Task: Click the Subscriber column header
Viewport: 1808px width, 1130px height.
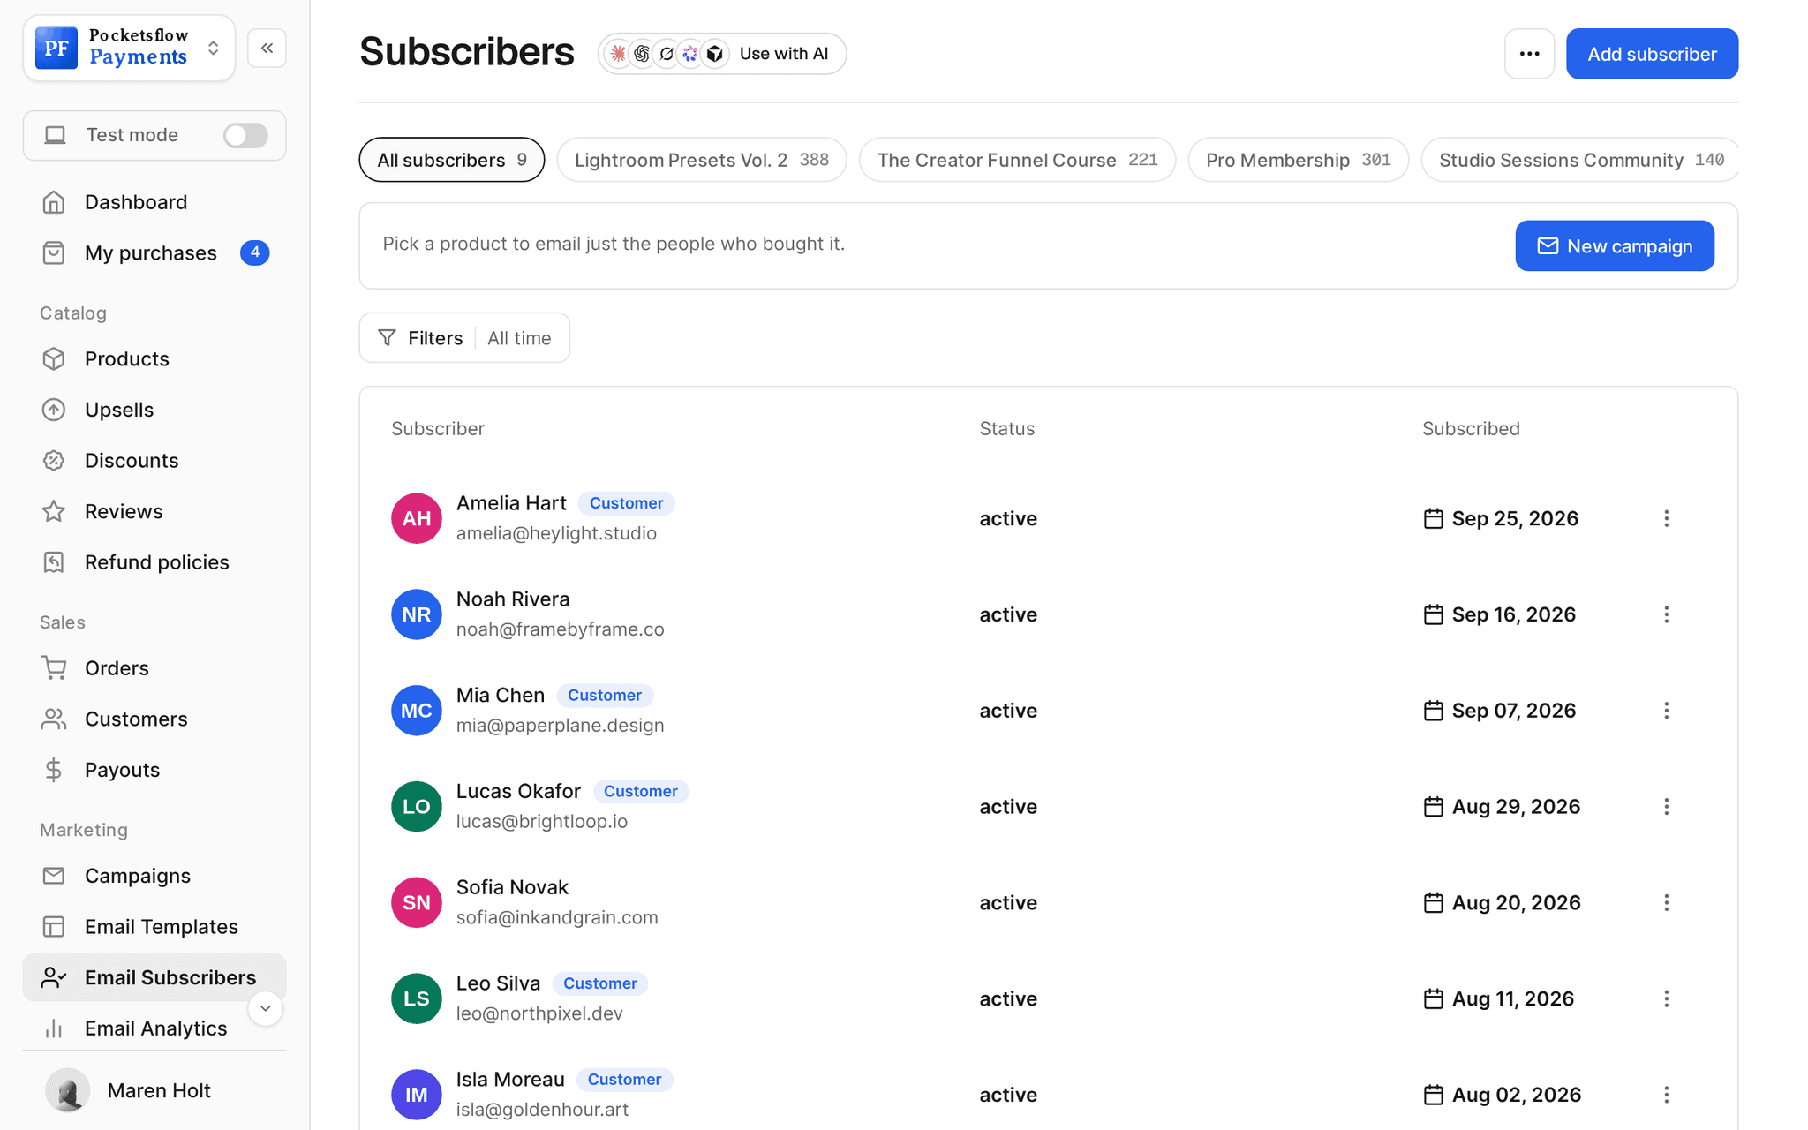Action: point(438,429)
